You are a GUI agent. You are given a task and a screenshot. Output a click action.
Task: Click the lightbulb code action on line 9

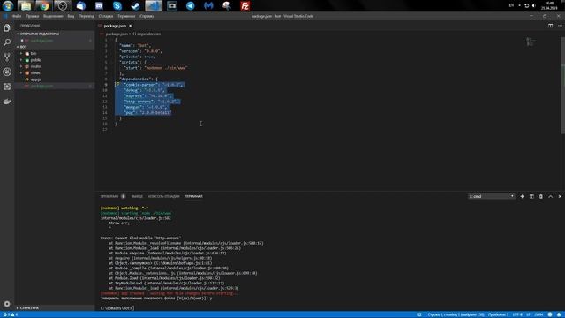point(117,84)
